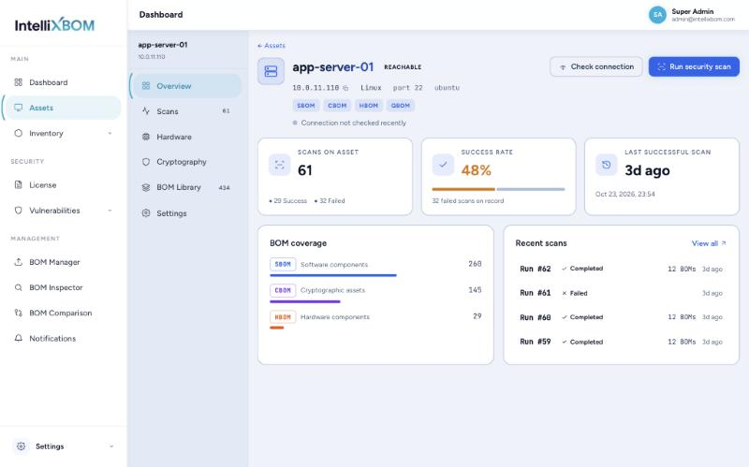Click the Scans activity icon
This screenshot has width=749, height=467.
tap(146, 110)
